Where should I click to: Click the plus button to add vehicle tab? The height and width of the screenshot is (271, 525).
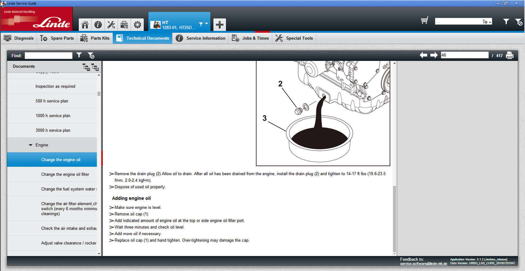pyautogui.click(x=220, y=25)
